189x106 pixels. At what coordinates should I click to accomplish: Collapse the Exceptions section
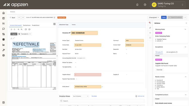coord(185,47)
